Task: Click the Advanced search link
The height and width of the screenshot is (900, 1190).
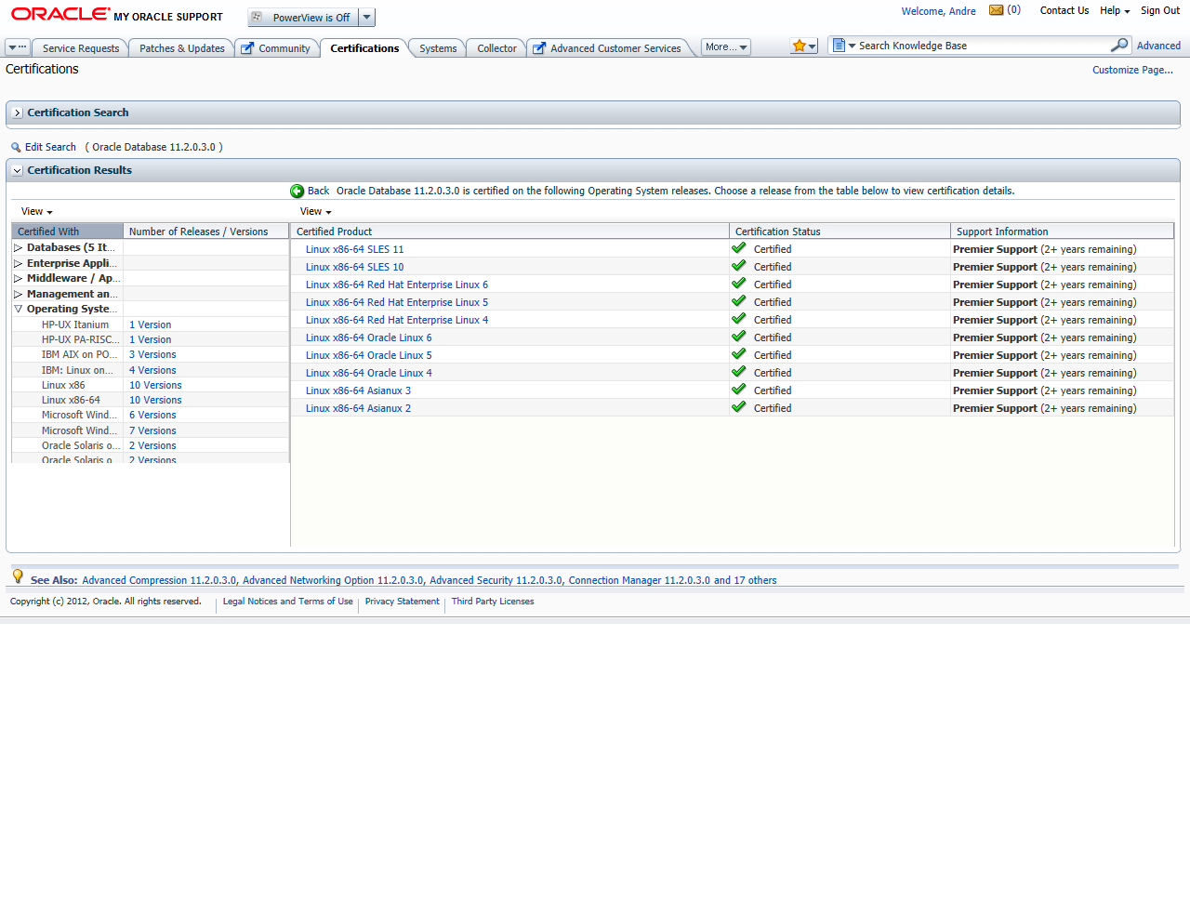Action: pyautogui.click(x=1158, y=46)
